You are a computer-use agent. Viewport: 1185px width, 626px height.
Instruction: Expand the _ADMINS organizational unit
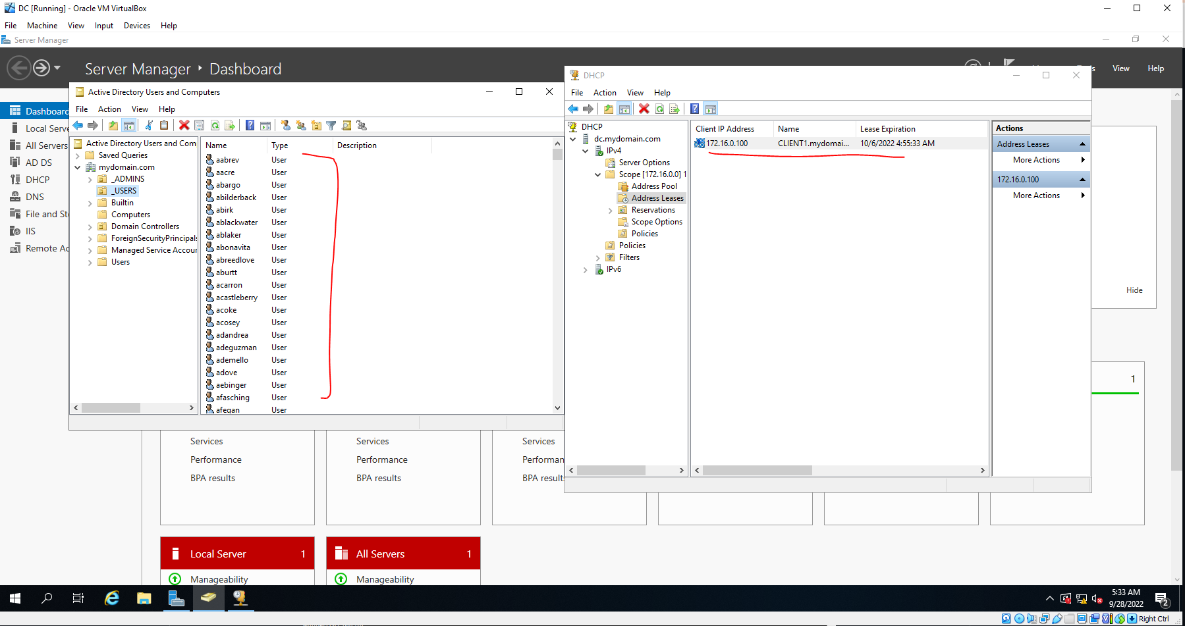click(x=90, y=180)
